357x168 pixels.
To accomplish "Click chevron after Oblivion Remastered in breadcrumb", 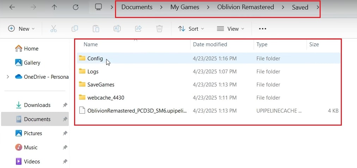I will [283, 7].
